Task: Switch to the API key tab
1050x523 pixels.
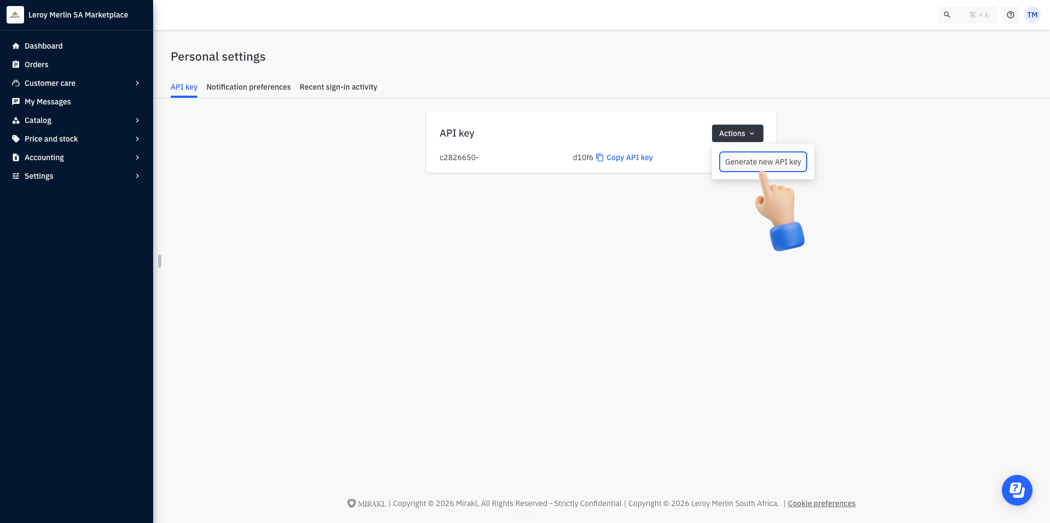Action: 184,87
